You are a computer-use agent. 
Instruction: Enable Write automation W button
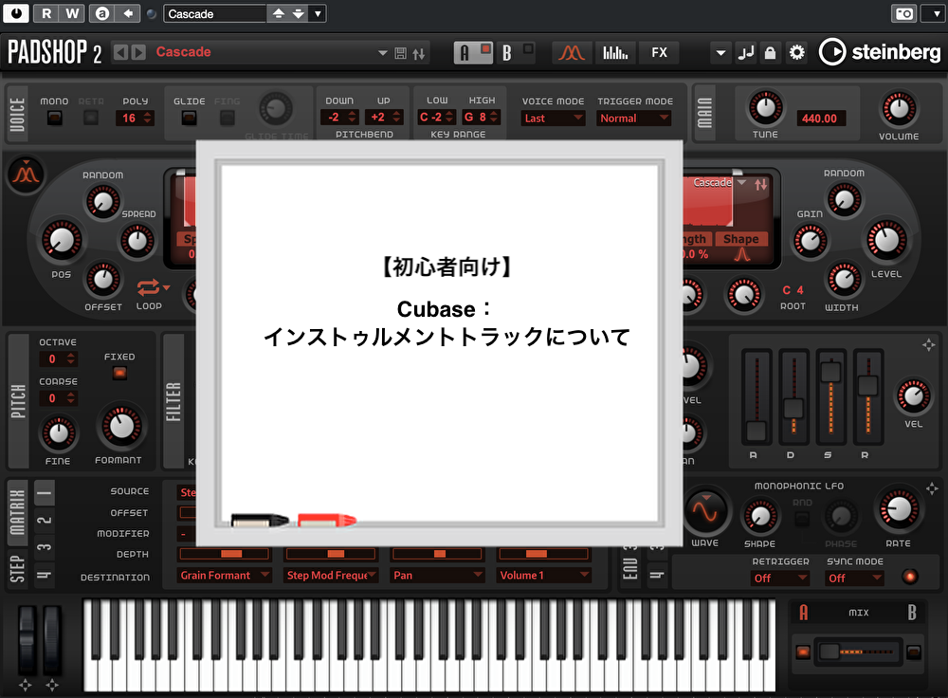pyautogui.click(x=73, y=13)
